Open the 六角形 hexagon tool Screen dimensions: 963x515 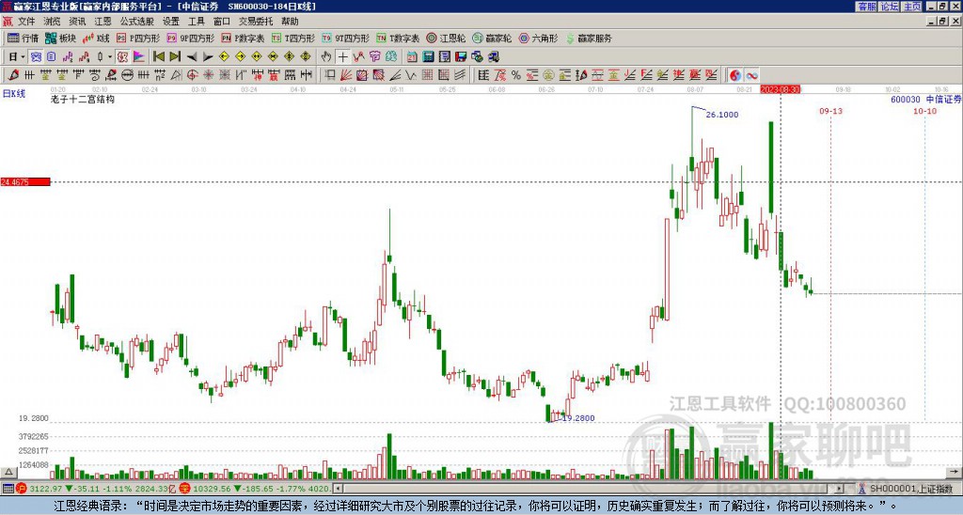point(538,38)
